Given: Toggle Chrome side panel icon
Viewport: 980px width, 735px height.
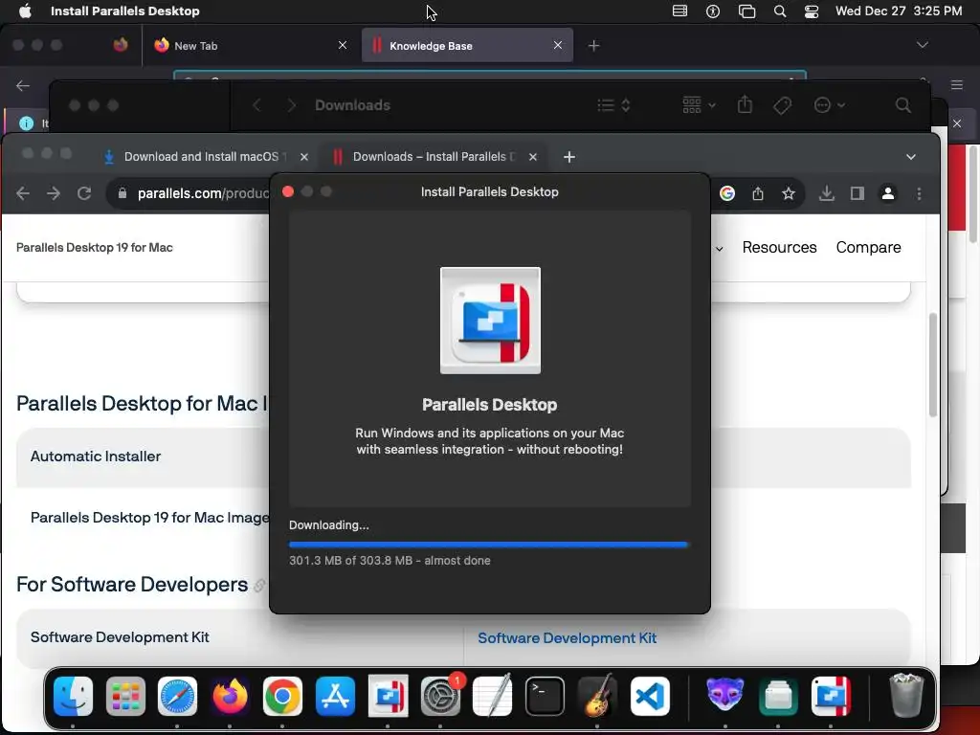Looking at the screenshot, I should 857,193.
